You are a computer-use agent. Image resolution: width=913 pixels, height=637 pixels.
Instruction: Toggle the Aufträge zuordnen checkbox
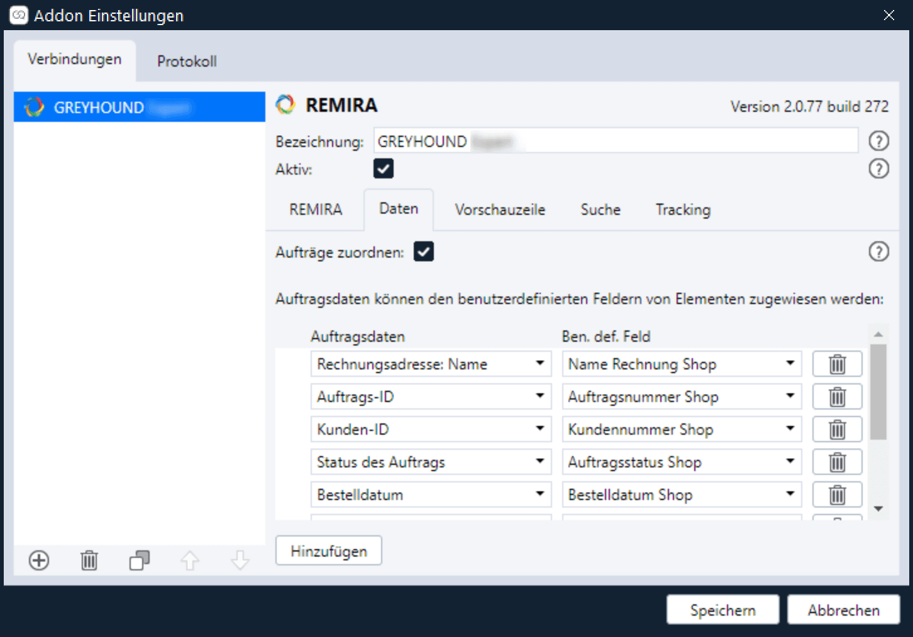pyautogui.click(x=424, y=251)
